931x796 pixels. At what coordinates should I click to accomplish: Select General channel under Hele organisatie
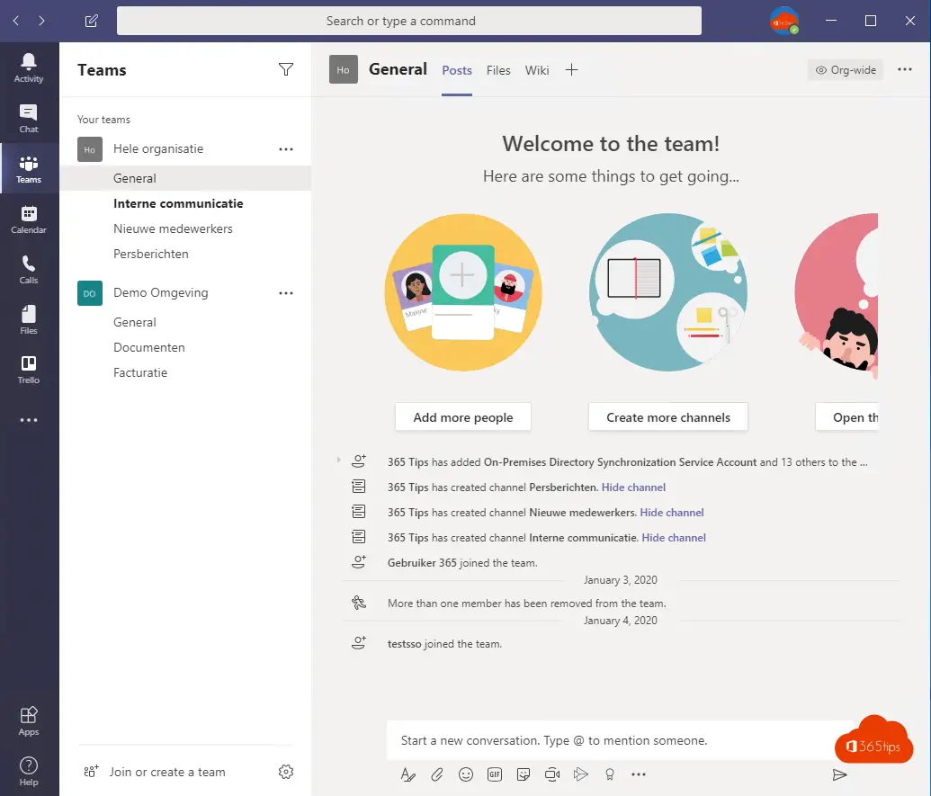coord(185,178)
